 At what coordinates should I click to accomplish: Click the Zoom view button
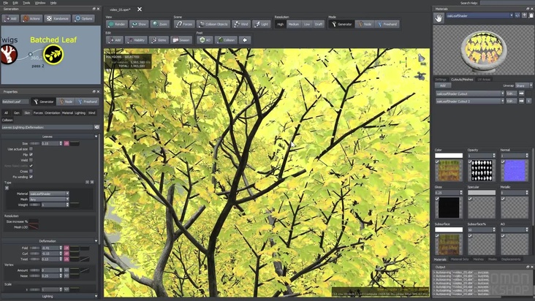(159, 24)
